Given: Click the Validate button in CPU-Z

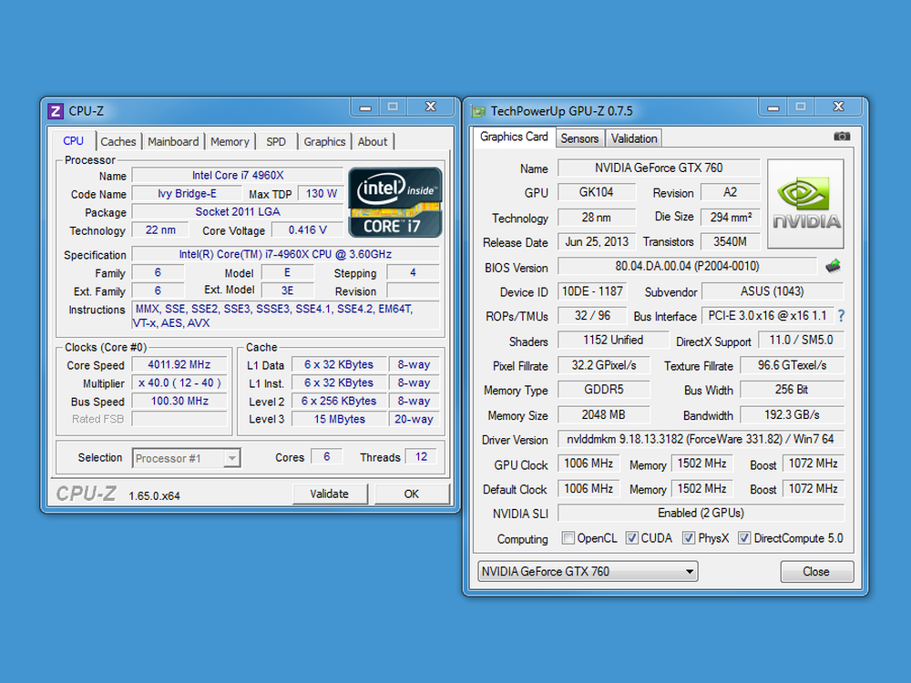Looking at the screenshot, I should click(330, 494).
